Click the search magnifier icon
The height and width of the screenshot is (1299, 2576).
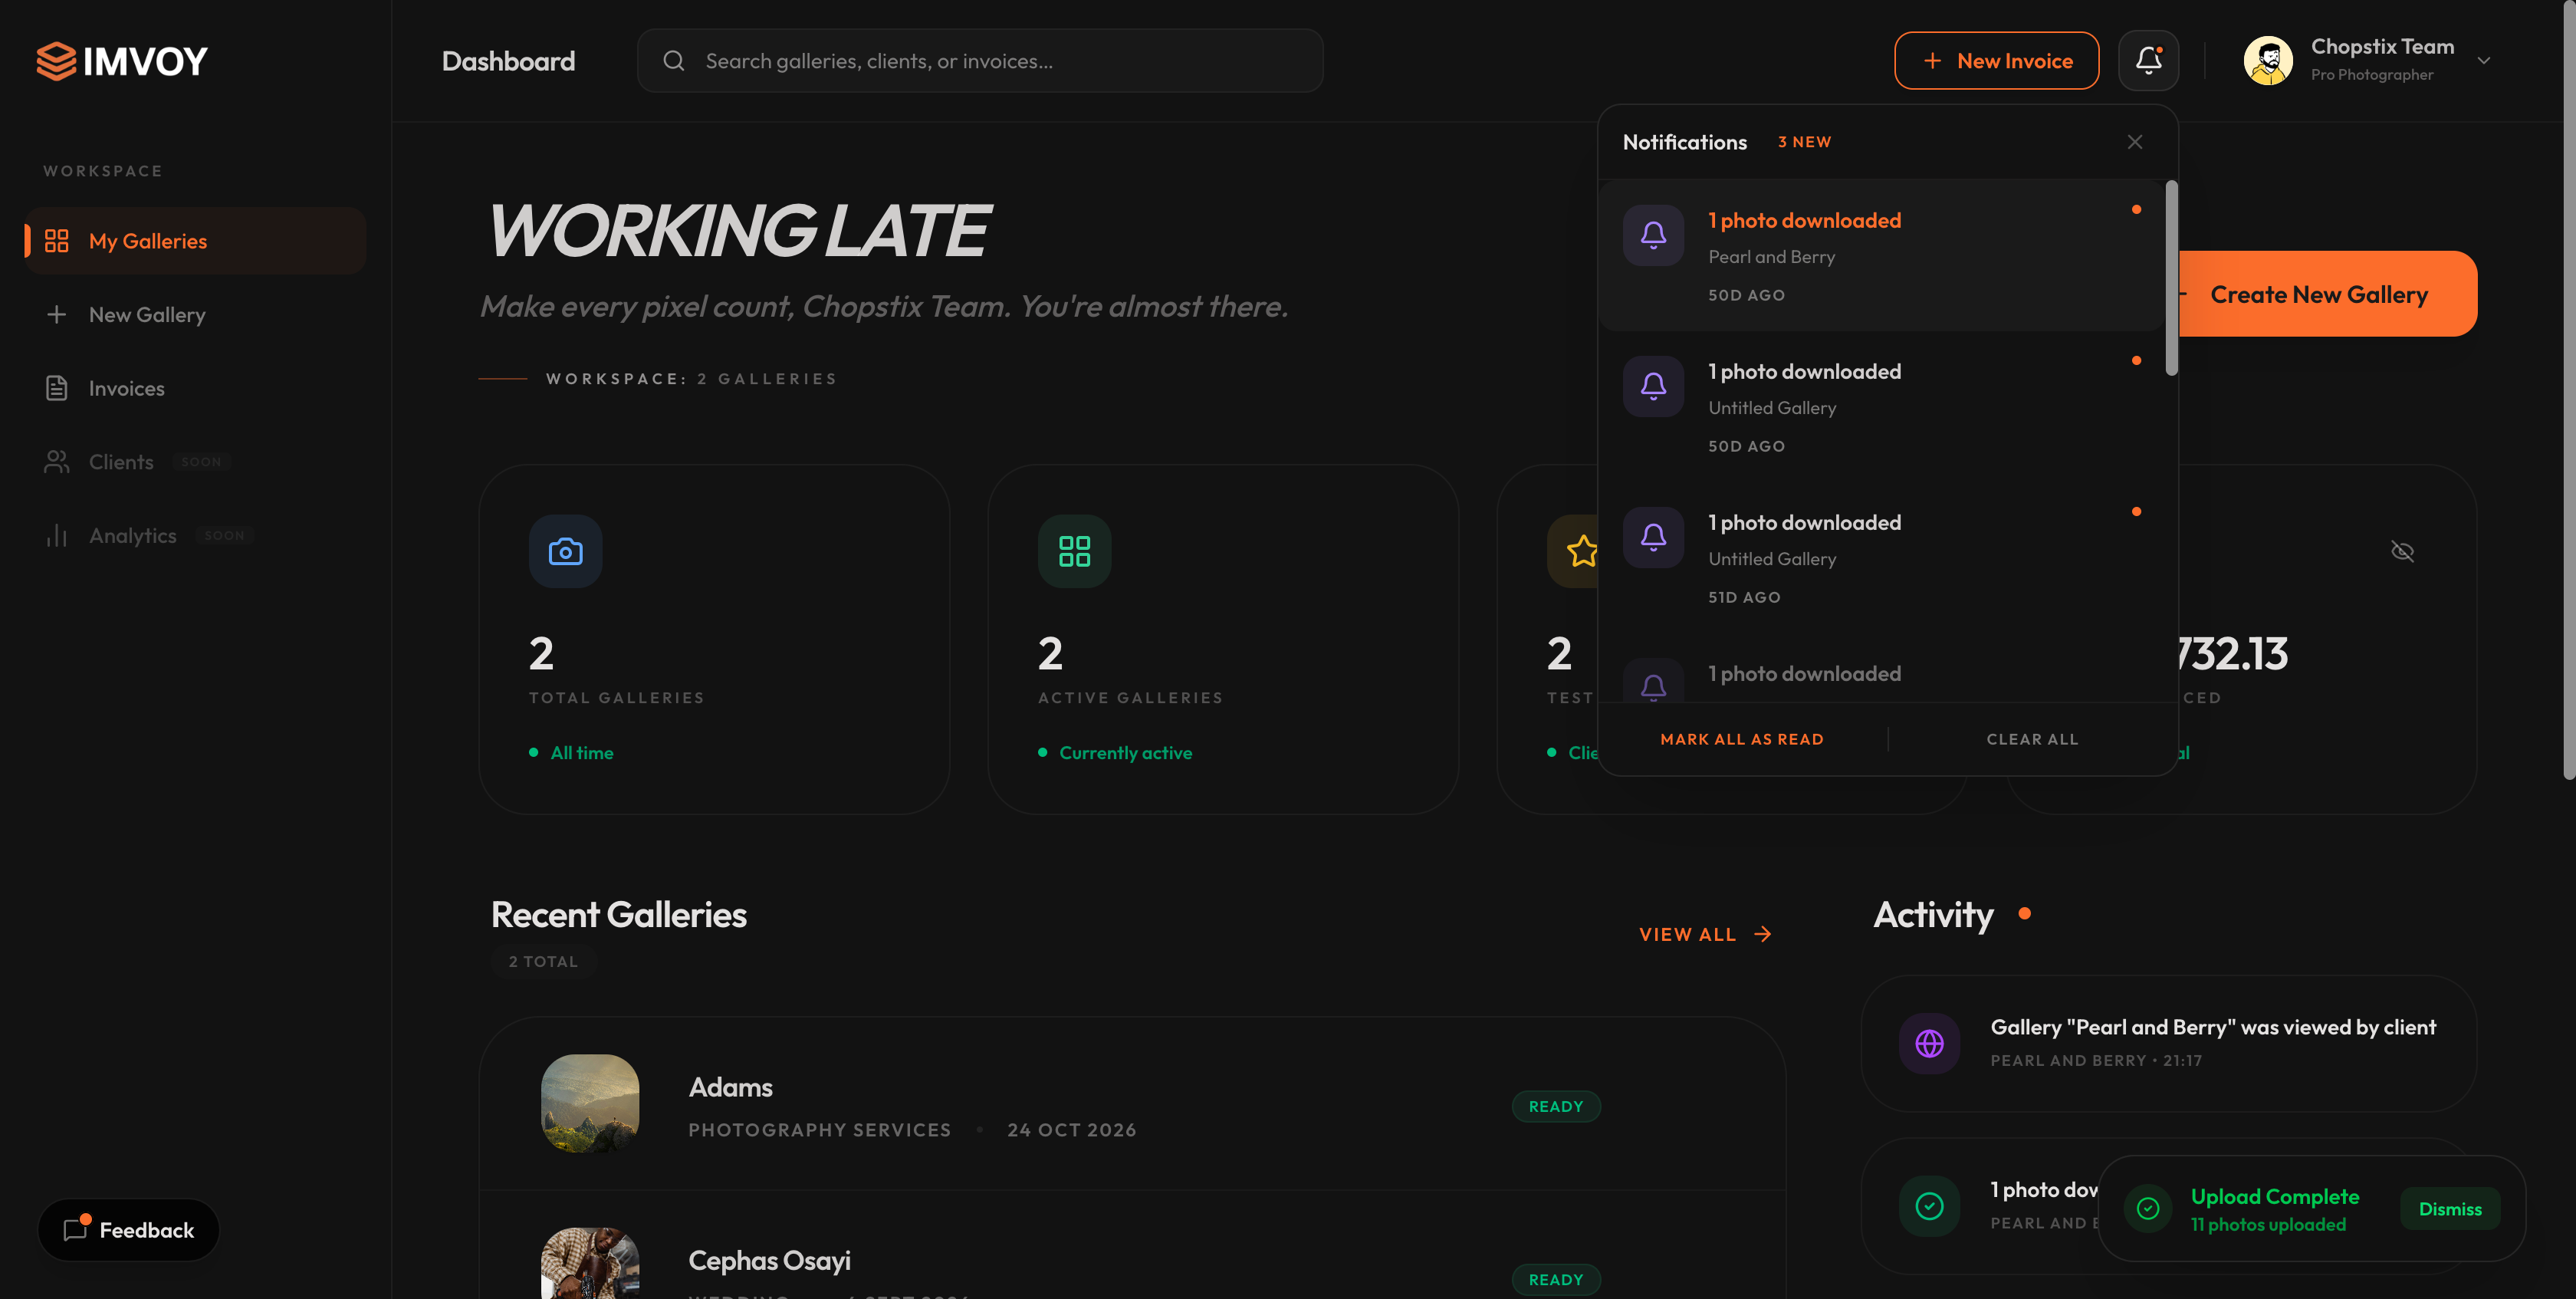point(674,61)
